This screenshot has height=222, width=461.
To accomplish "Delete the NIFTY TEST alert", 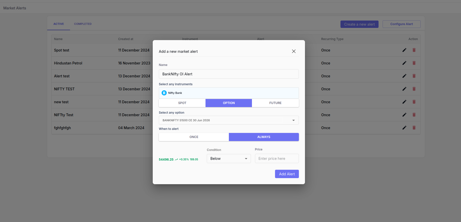I will point(414,89).
